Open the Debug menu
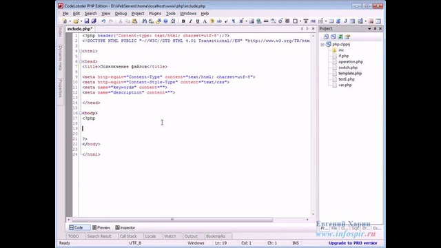This screenshot has height=248, width=441. [121, 14]
